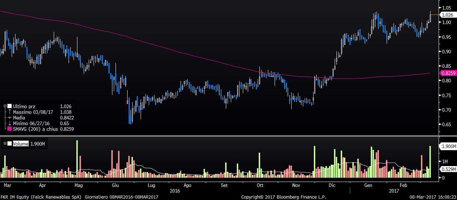Select the SMAVG (200) a chius label
The width and height of the screenshot is (457, 200).
pos(35,129)
